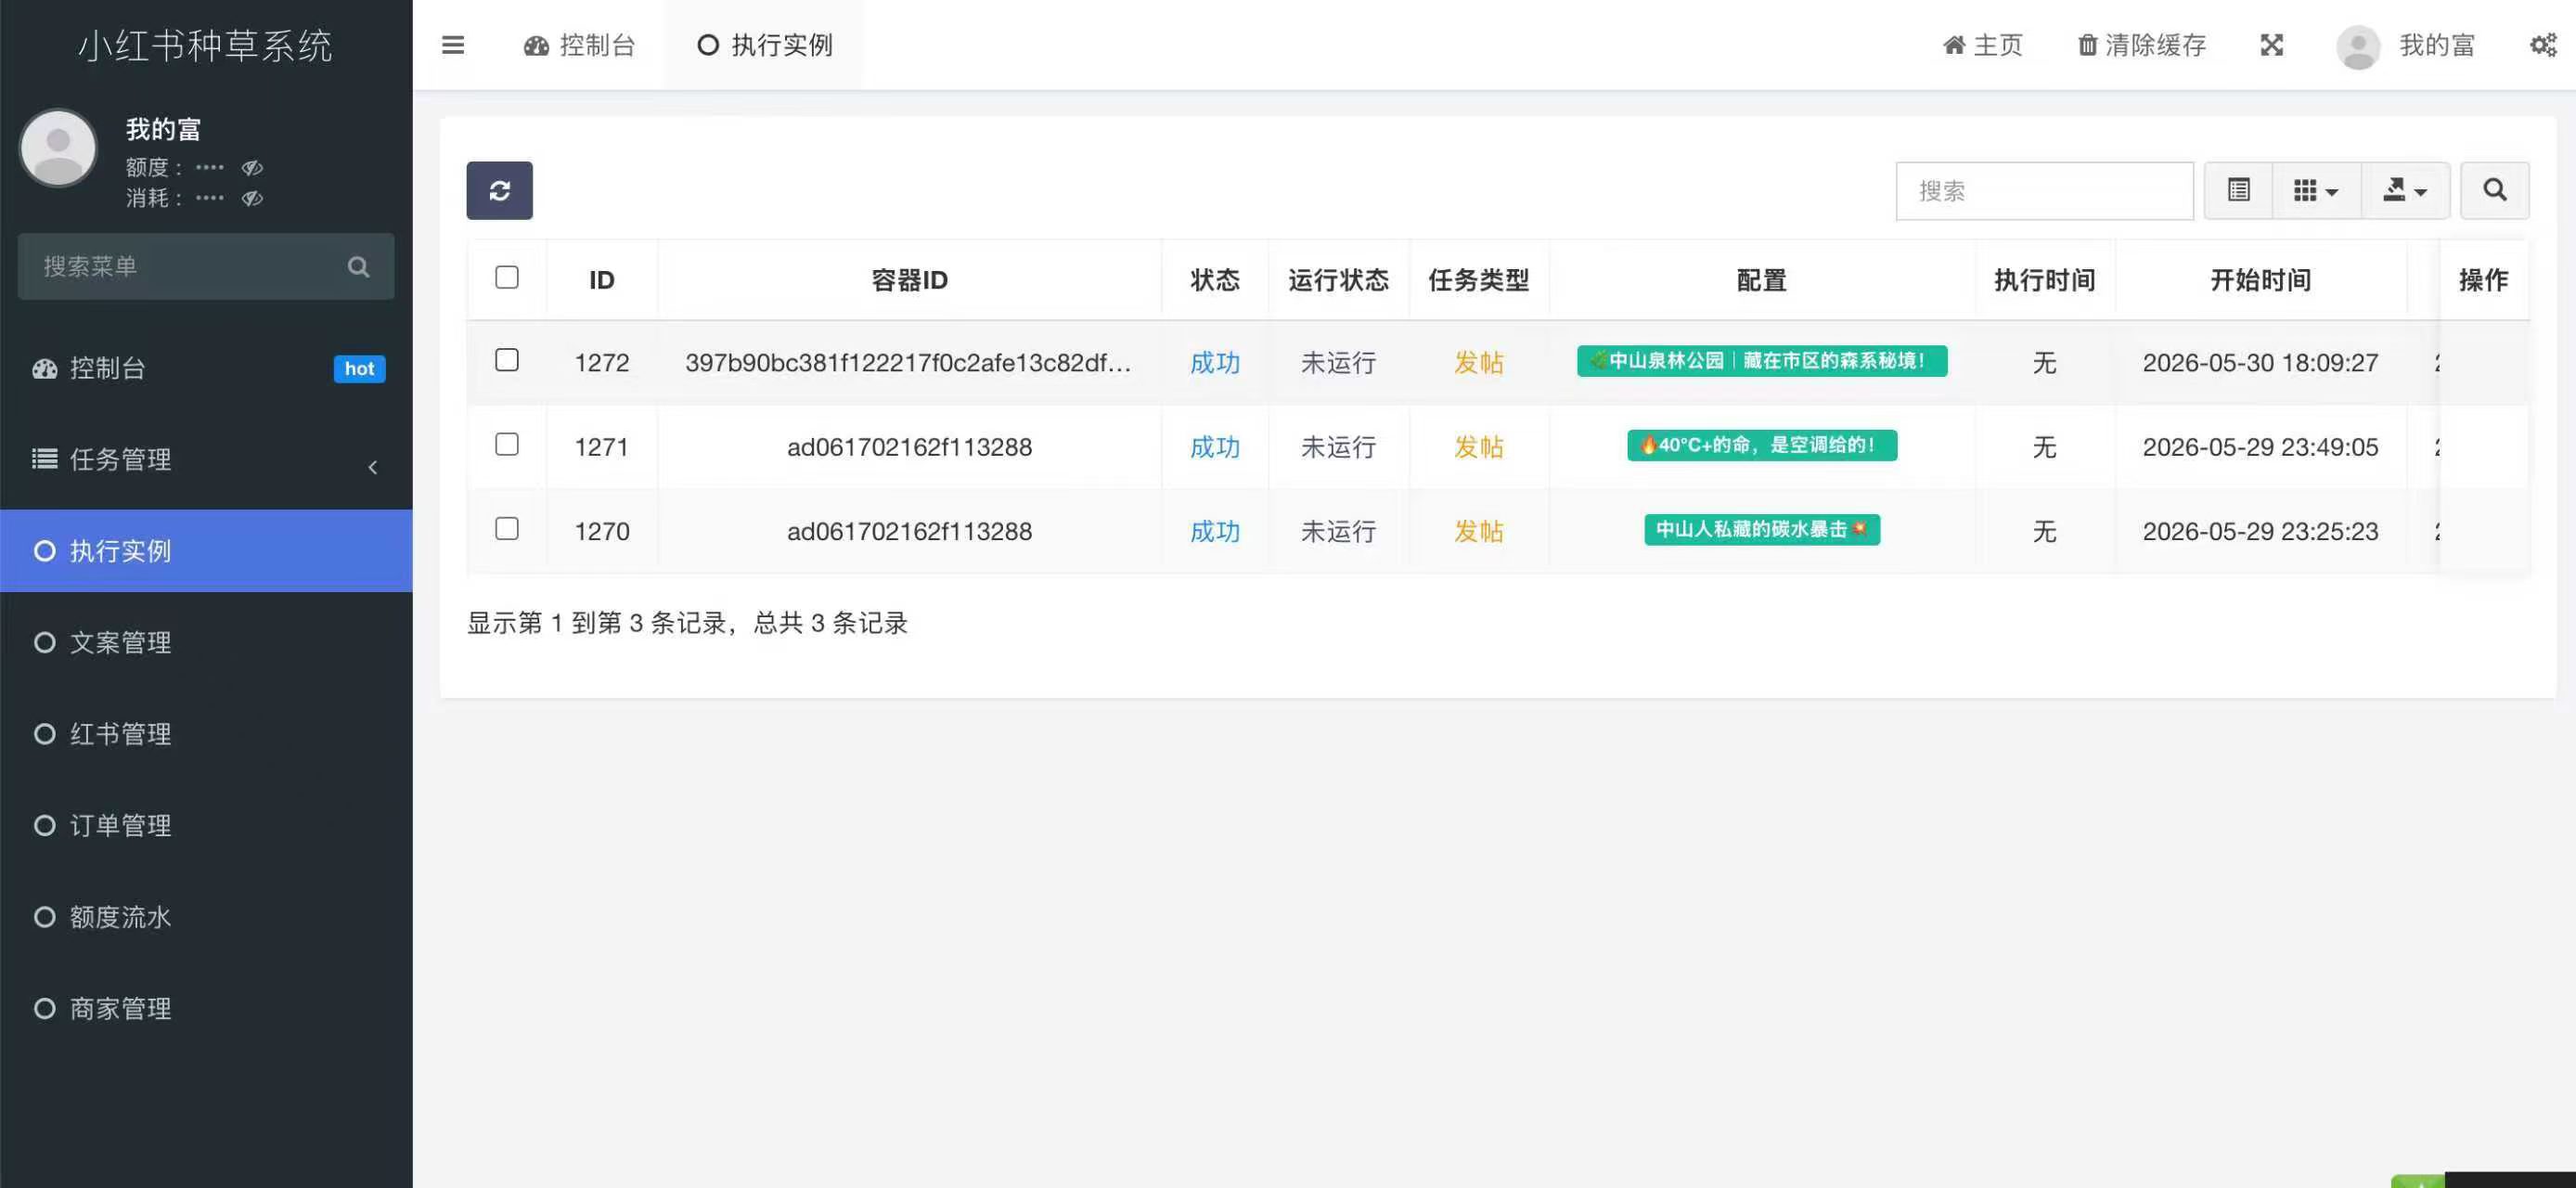Open 红书管理 in the sidebar

(x=206, y=734)
